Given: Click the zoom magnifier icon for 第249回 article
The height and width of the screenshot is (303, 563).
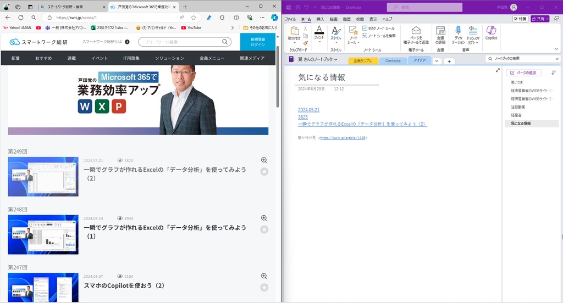Looking at the screenshot, I should (264, 160).
